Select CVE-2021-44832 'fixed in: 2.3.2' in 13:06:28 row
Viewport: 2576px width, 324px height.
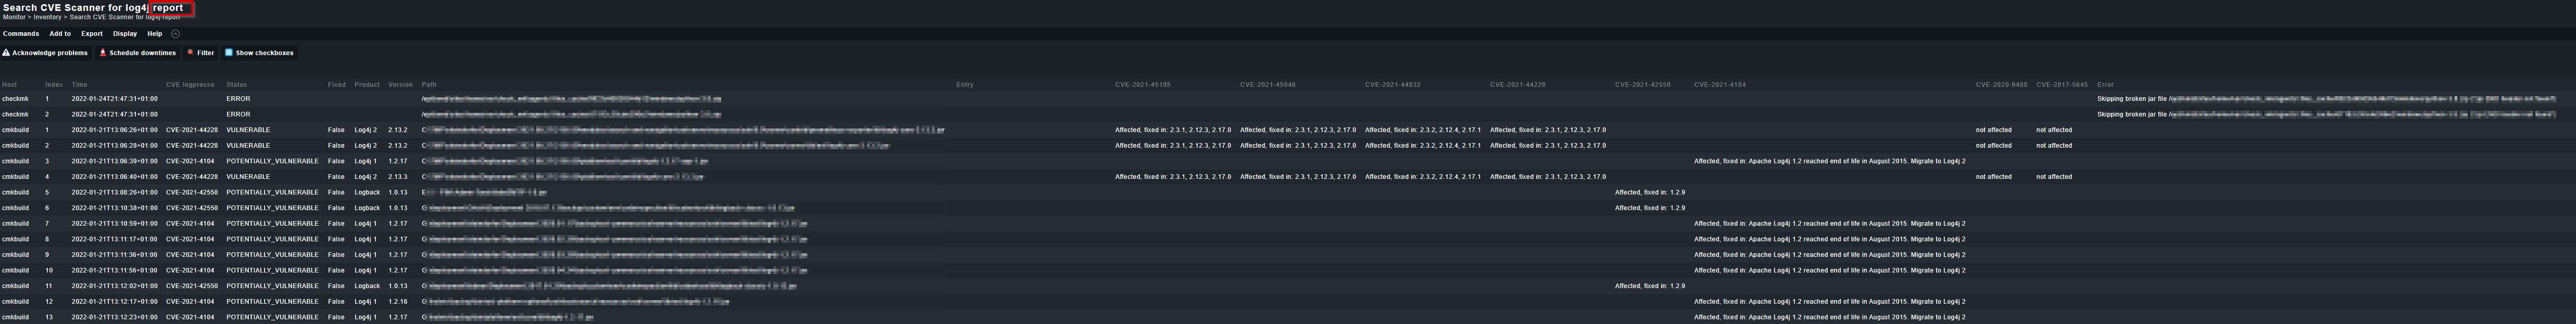[1423, 146]
